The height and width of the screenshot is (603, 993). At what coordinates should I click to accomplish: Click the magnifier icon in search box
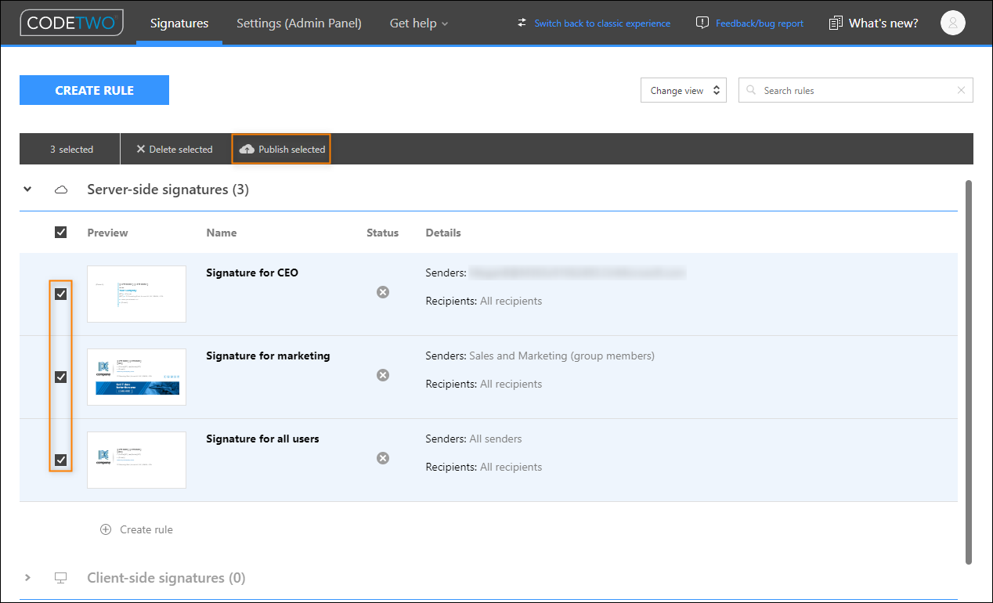[752, 90]
